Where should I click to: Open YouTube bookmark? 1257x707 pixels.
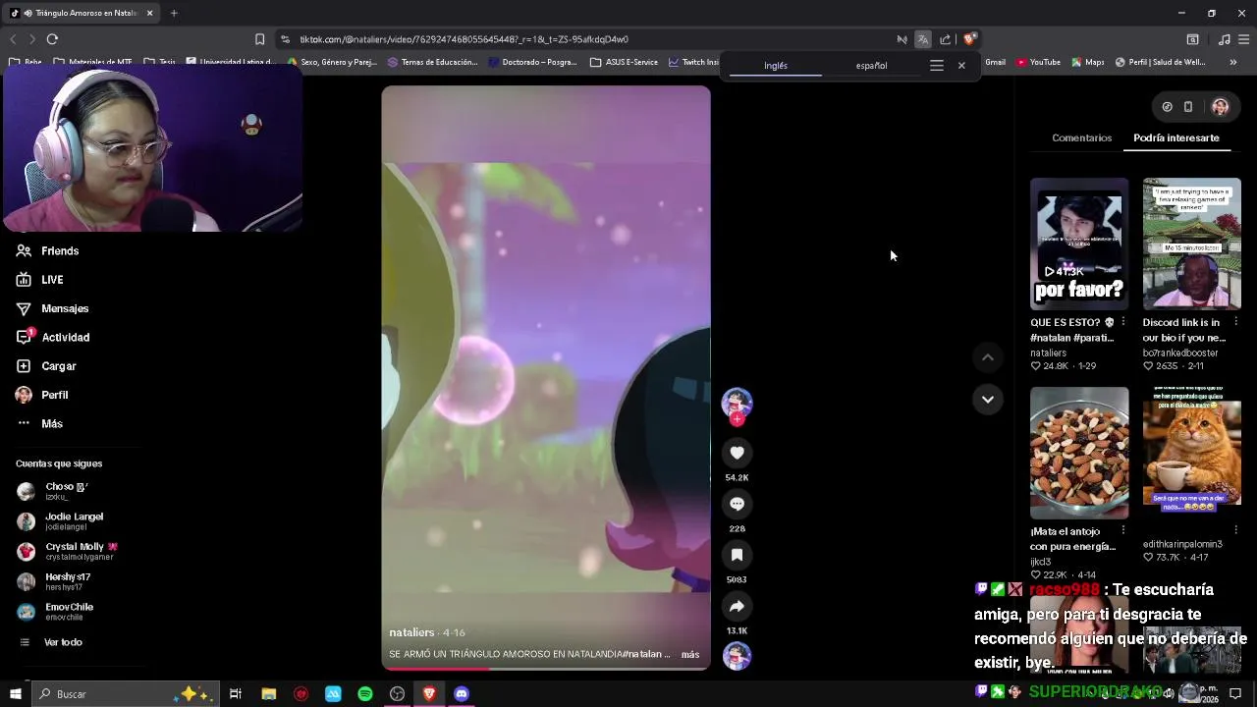tap(1038, 62)
